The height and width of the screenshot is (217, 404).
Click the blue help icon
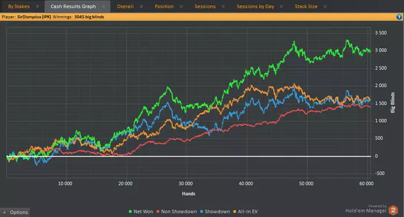click(399, 17)
